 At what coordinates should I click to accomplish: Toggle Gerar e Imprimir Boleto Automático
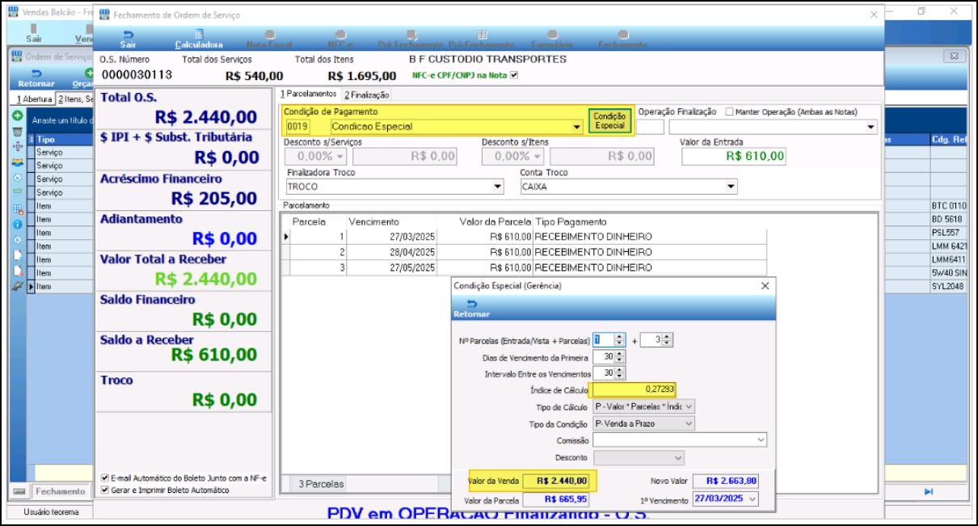tap(104, 490)
